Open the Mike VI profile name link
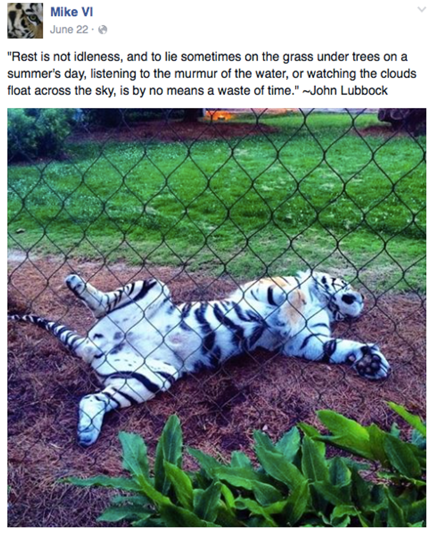The image size is (435, 536). 71,12
